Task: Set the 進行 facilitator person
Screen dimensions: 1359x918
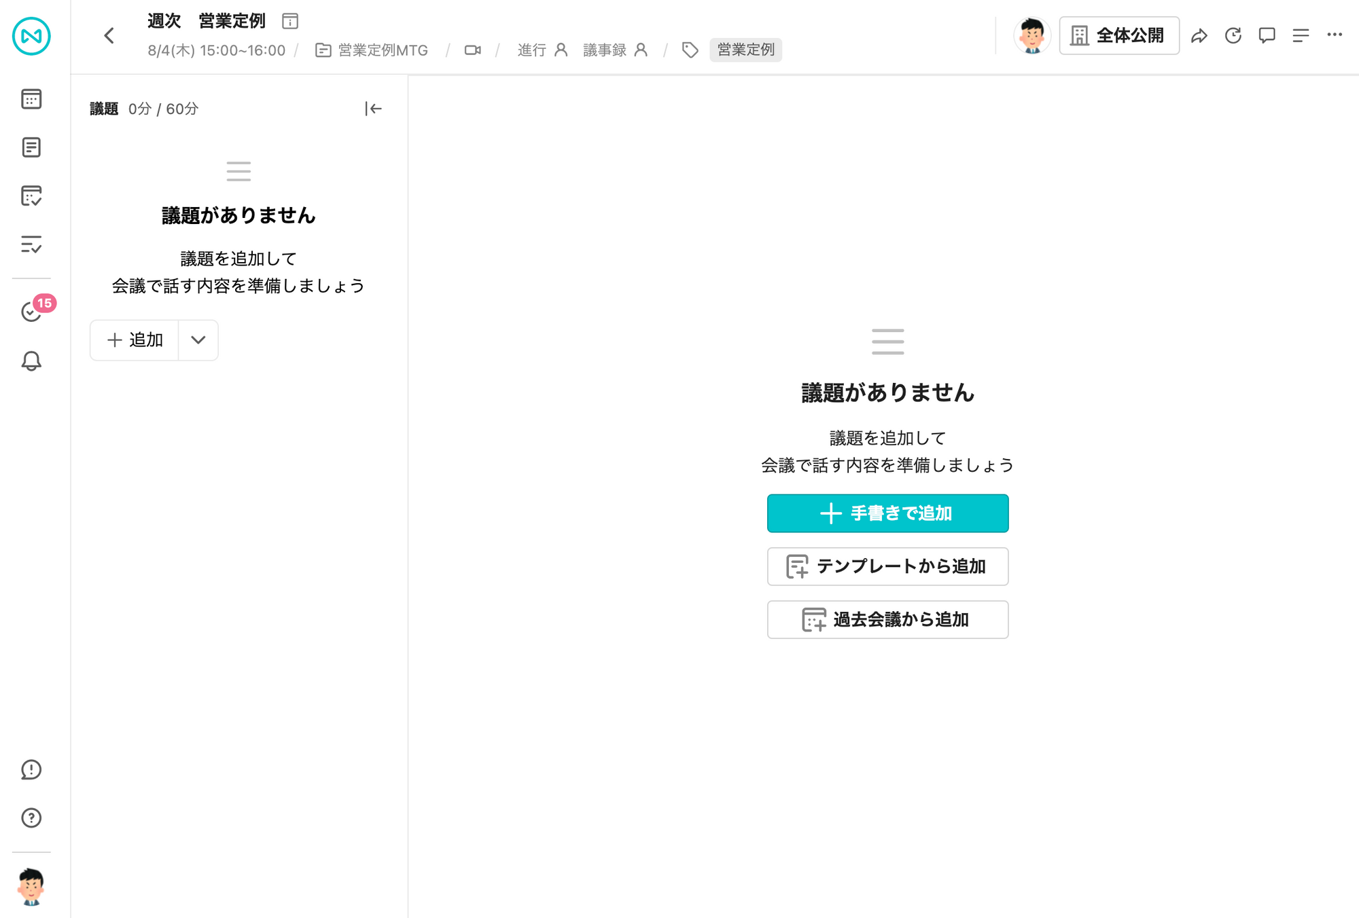Action: (542, 50)
